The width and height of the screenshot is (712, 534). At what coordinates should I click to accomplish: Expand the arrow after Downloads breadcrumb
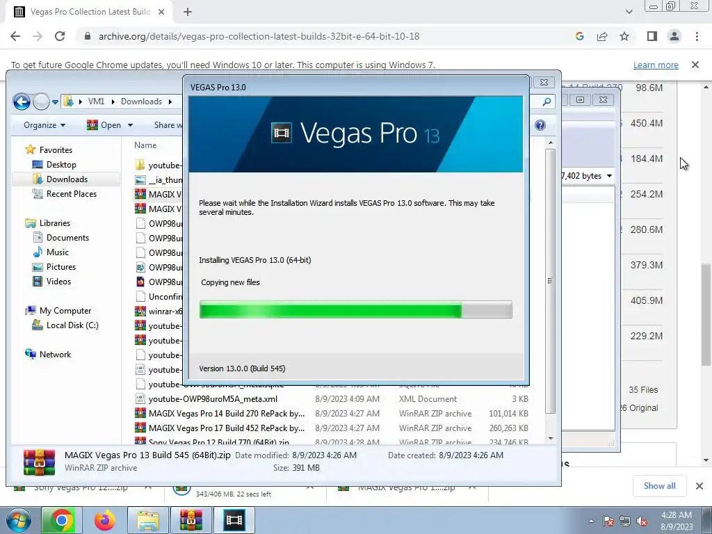[170, 102]
